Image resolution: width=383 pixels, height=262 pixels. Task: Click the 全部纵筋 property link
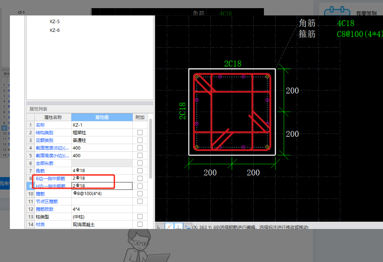(44, 163)
